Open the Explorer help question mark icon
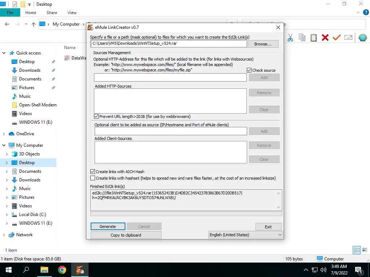This screenshot has width=370, height=277. [x=366, y=13]
